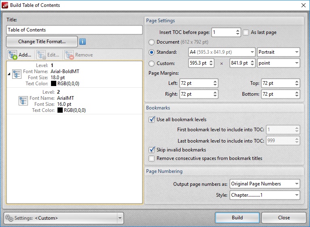
Task: Click the Build button
Action: coord(237,218)
